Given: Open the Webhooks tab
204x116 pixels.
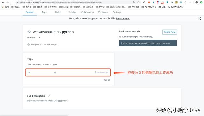Looking at the screenshot, I should (x=103, y=12).
